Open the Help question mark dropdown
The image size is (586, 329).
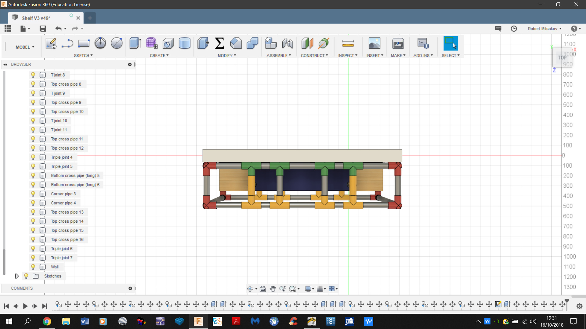click(576, 29)
